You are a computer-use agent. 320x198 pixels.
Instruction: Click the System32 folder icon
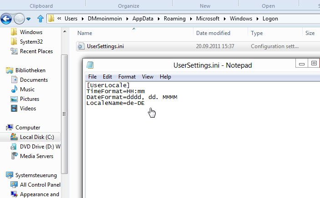click(x=14, y=42)
